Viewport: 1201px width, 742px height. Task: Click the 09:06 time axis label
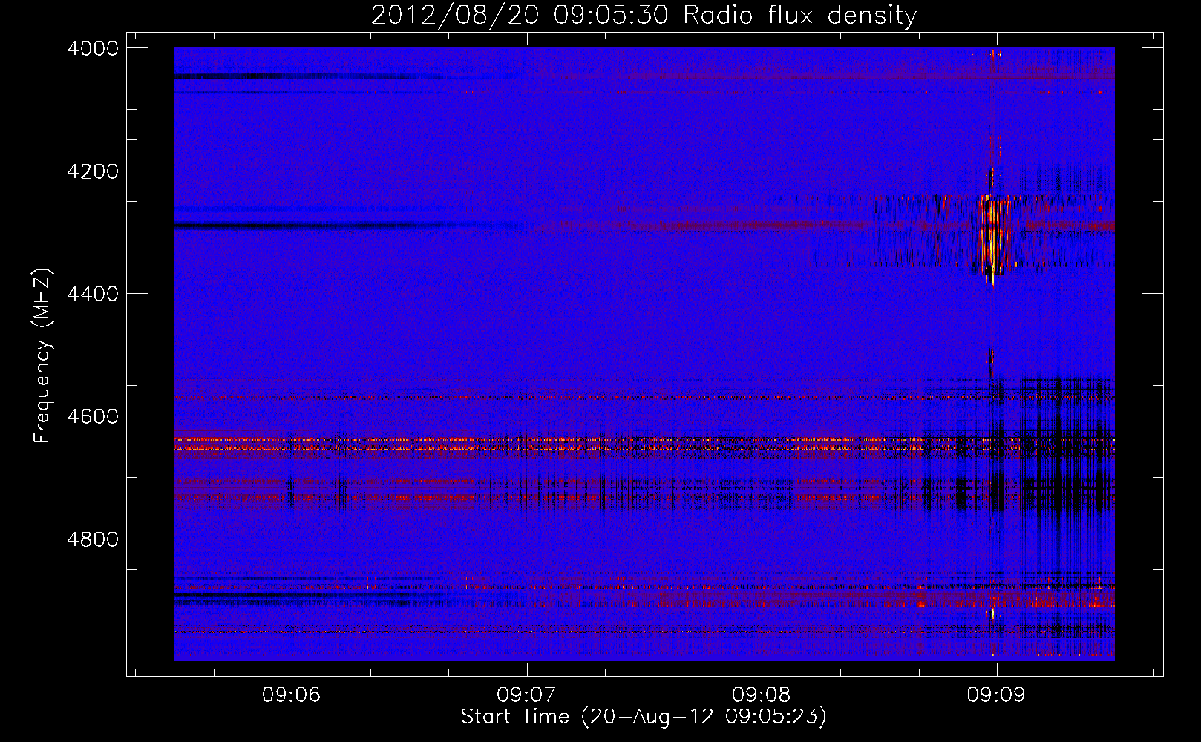pos(292,695)
